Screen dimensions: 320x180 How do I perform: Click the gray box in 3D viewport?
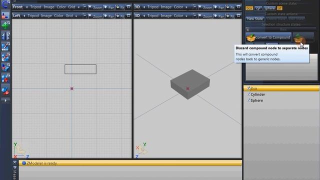pyautogui.click(x=190, y=84)
